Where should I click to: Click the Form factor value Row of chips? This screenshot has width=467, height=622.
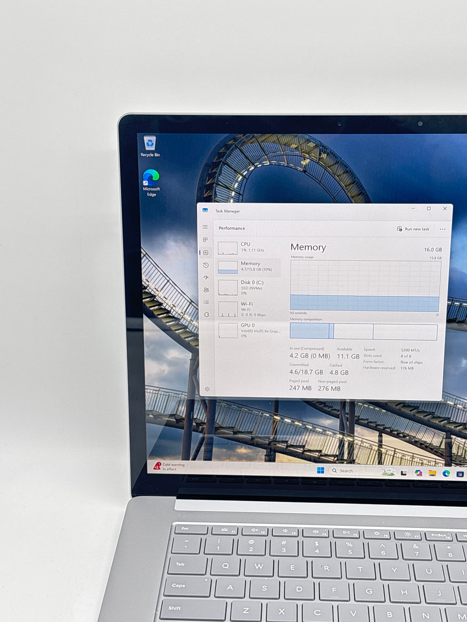pyautogui.click(x=411, y=362)
